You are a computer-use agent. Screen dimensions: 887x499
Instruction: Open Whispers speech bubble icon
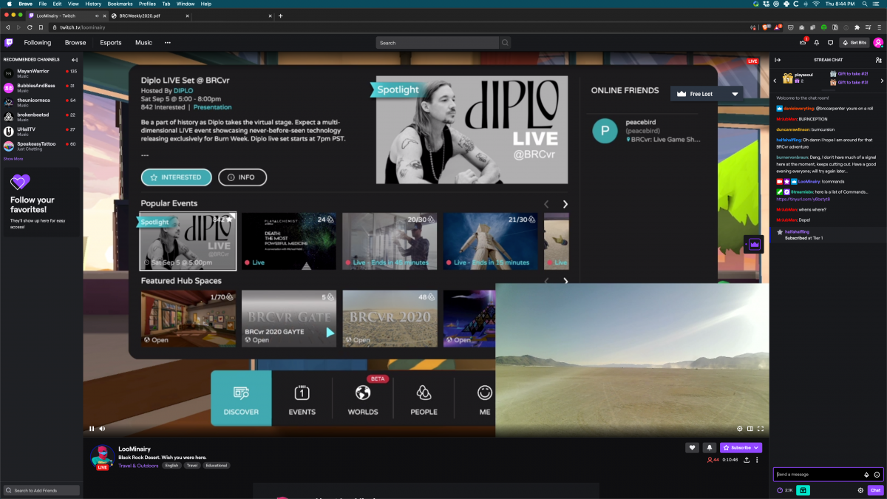[x=830, y=43]
